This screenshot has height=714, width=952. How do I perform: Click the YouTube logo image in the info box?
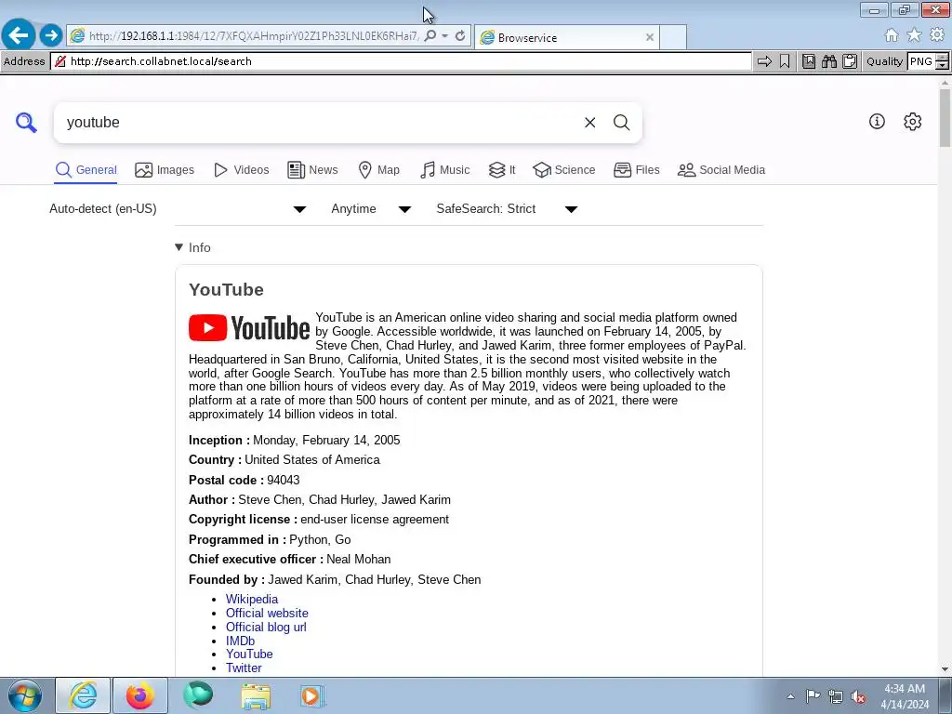click(249, 328)
